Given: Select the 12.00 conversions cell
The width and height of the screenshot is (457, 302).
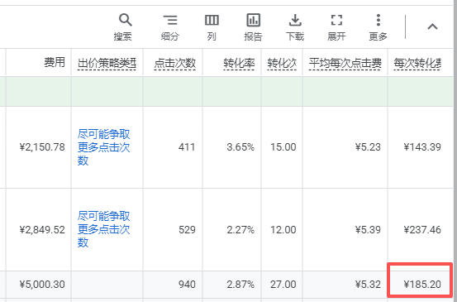Looking at the screenshot, I should (283, 230).
